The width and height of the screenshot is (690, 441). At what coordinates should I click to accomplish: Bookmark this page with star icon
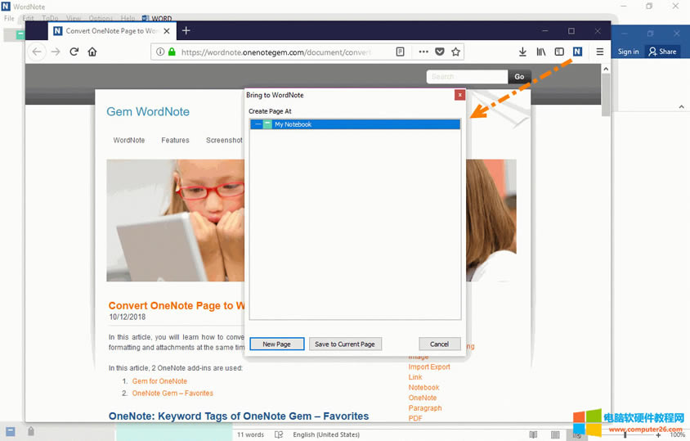(455, 52)
